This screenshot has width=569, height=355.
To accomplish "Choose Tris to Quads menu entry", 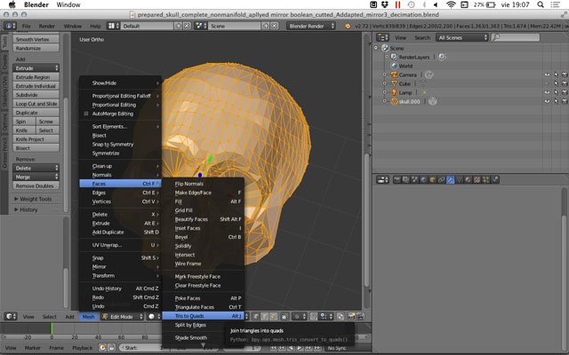I will click(x=203, y=316).
